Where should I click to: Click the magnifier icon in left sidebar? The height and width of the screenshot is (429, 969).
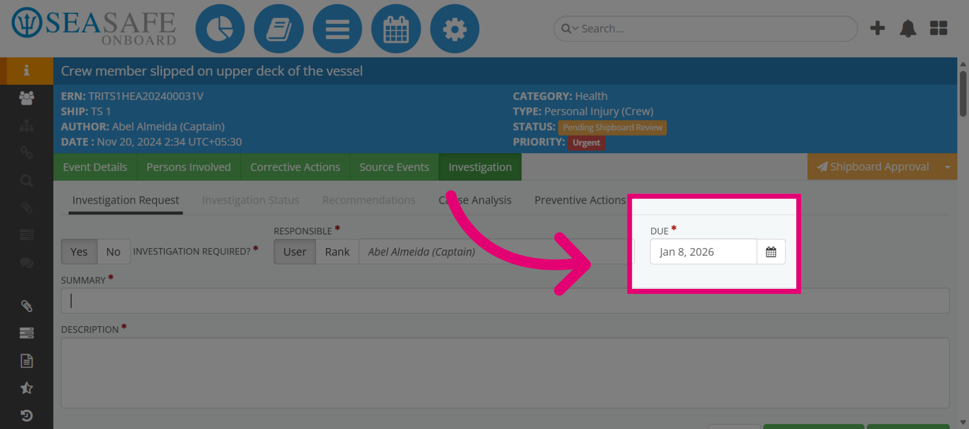[27, 180]
